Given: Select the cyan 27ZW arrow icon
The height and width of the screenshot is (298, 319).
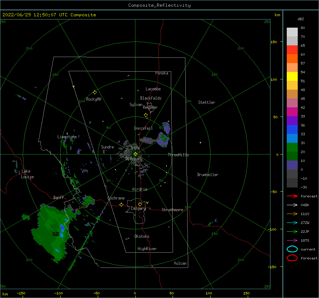Looking at the screenshot, I should pos(292,223).
